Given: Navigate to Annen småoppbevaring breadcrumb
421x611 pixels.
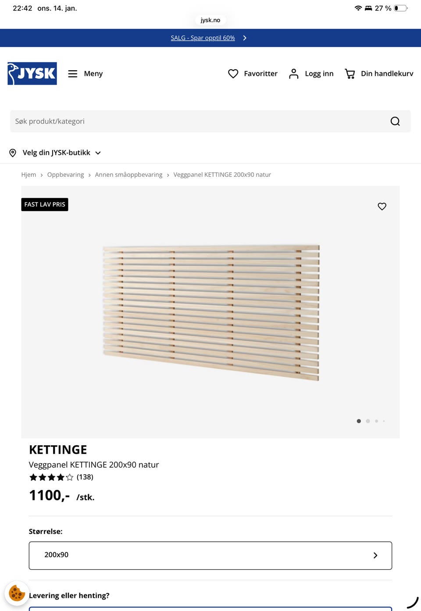Looking at the screenshot, I should pyautogui.click(x=128, y=175).
